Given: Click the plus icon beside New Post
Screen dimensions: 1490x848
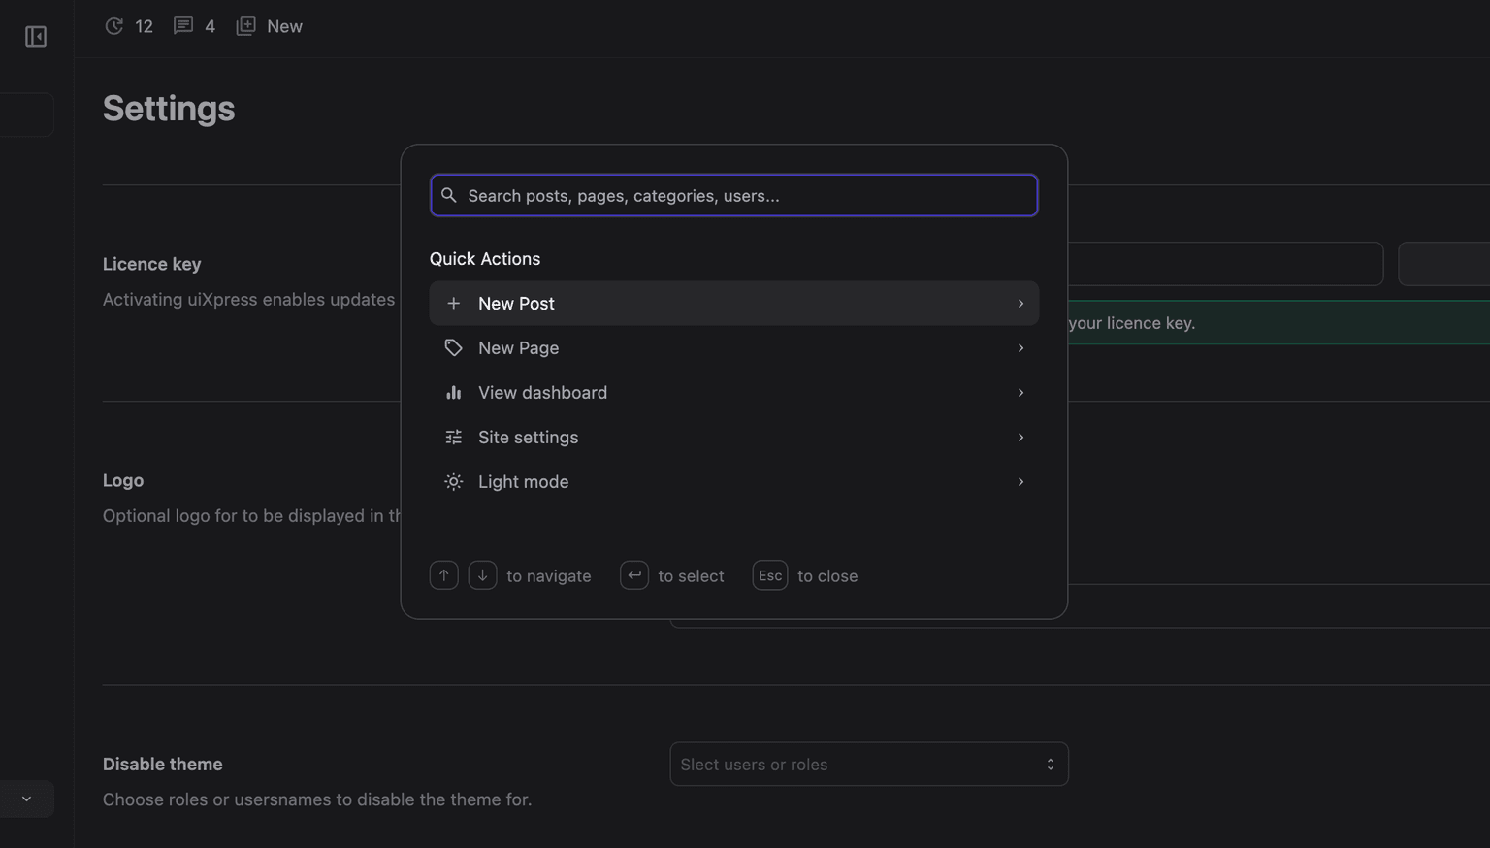Looking at the screenshot, I should click(x=453, y=303).
